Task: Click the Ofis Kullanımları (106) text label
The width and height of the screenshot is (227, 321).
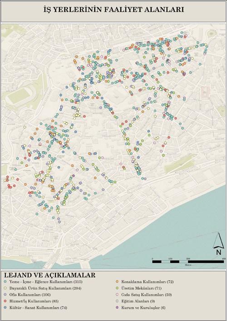Action: [30, 295]
